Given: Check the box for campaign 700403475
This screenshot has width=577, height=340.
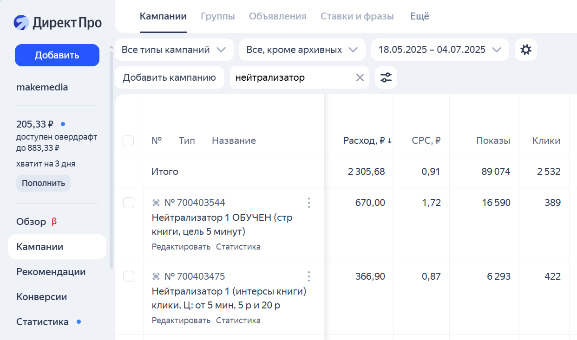Looking at the screenshot, I should click(128, 277).
